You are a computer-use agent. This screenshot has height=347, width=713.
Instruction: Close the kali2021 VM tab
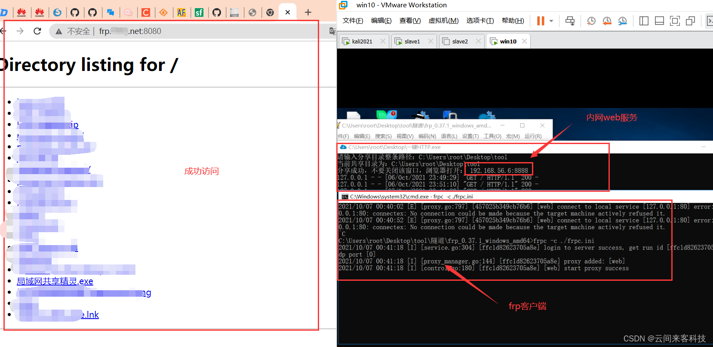383,41
